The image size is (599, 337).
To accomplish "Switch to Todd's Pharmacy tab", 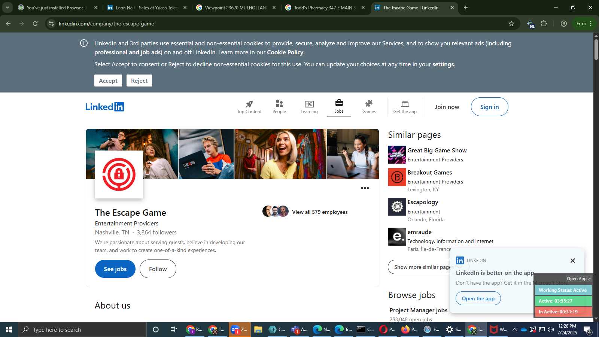I will click(325, 7).
